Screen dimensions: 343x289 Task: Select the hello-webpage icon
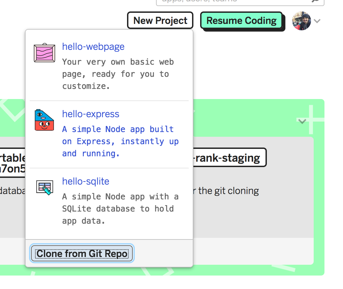tap(44, 53)
